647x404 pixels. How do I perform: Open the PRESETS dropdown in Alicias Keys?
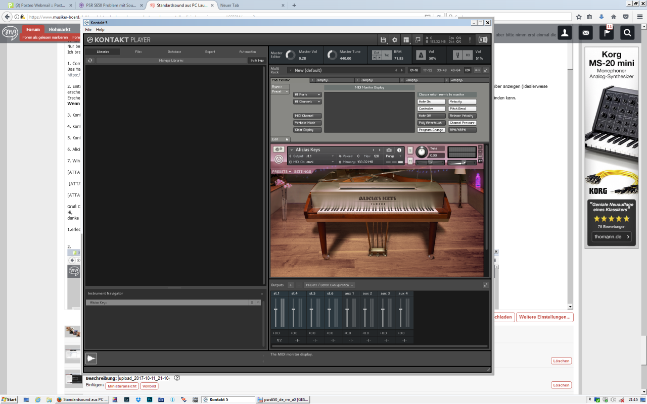click(282, 171)
